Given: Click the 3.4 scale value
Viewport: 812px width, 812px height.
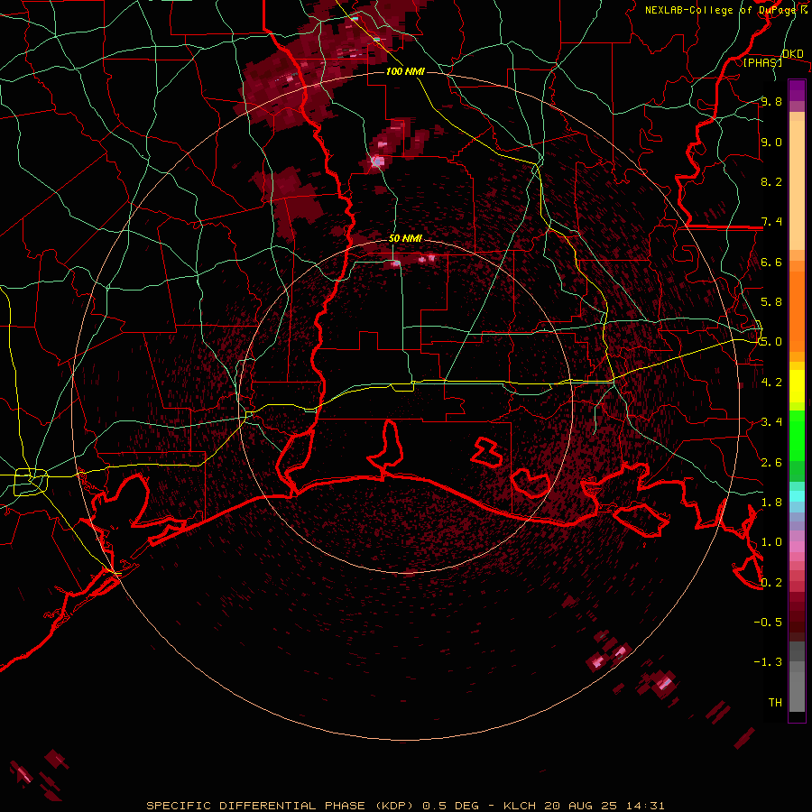Looking at the screenshot, I should pyautogui.click(x=771, y=422).
